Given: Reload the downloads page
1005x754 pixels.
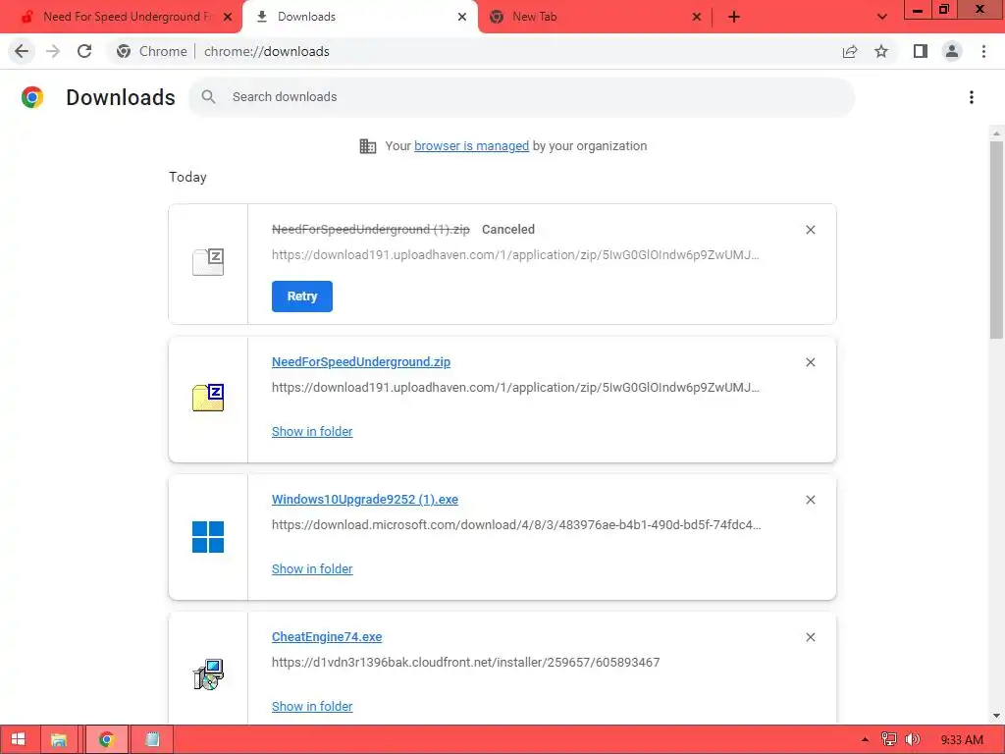Looking at the screenshot, I should pos(84,51).
